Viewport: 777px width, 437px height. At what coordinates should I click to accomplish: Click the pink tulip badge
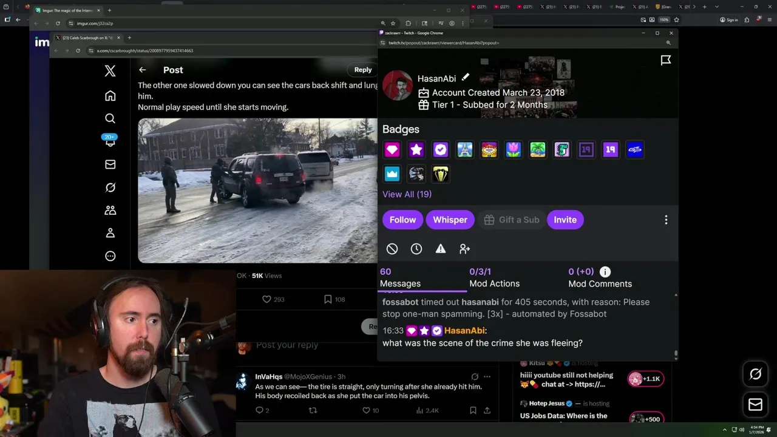pyautogui.click(x=514, y=150)
